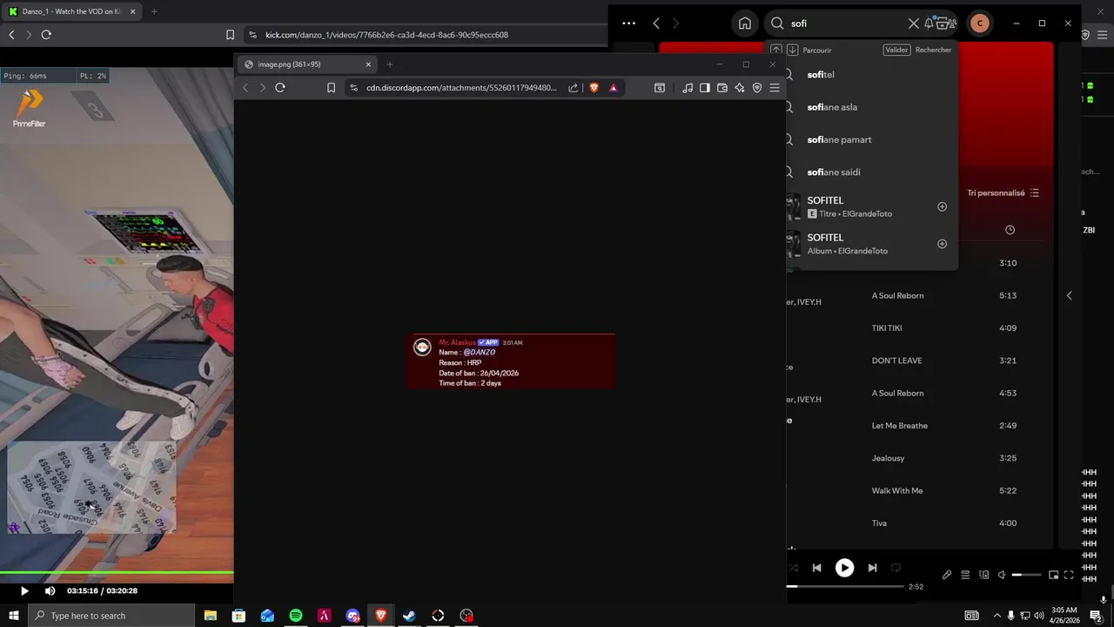Go back in the Kick browser window

click(x=11, y=35)
